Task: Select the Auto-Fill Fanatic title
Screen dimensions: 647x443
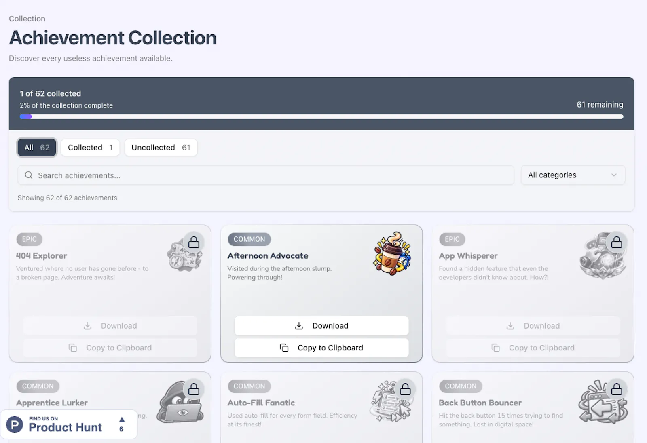Action: pos(261,403)
